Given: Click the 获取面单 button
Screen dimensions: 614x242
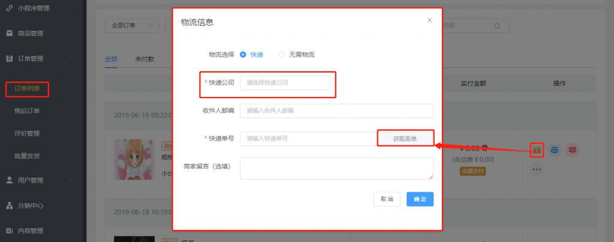Looking at the screenshot, I should (x=405, y=139).
